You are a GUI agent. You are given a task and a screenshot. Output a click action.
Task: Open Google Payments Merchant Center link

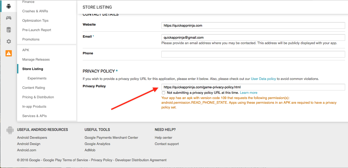coord(111,138)
